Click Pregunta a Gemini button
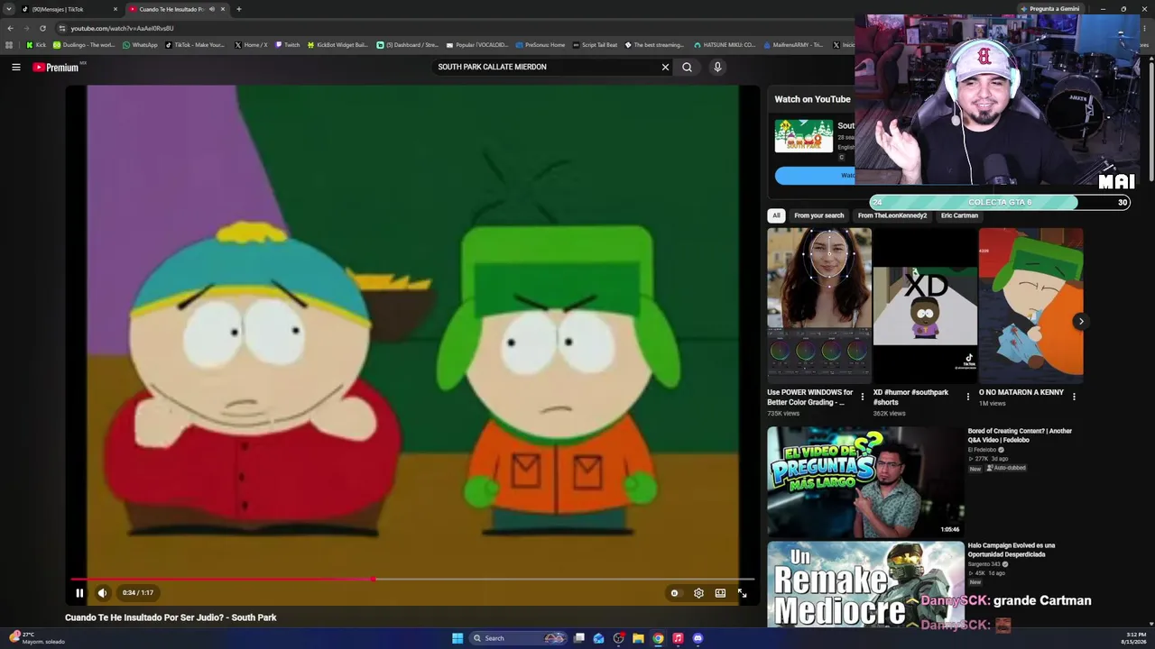The height and width of the screenshot is (649, 1155). tap(1049, 9)
